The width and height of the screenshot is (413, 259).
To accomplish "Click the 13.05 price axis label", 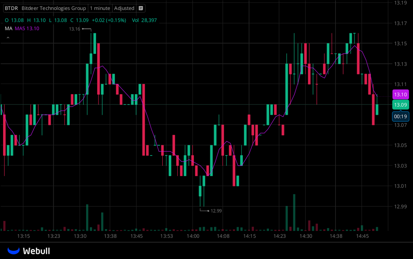I will point(400,145).
